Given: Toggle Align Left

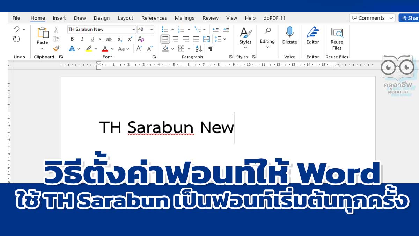Looking at the screenshot, I should tap(166, 39).
